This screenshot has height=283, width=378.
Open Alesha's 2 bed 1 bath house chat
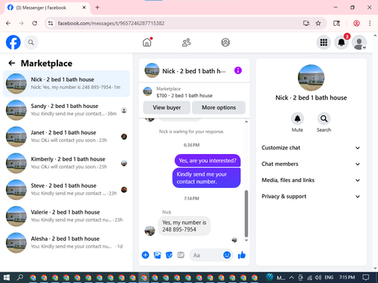(x=67, y=243)
